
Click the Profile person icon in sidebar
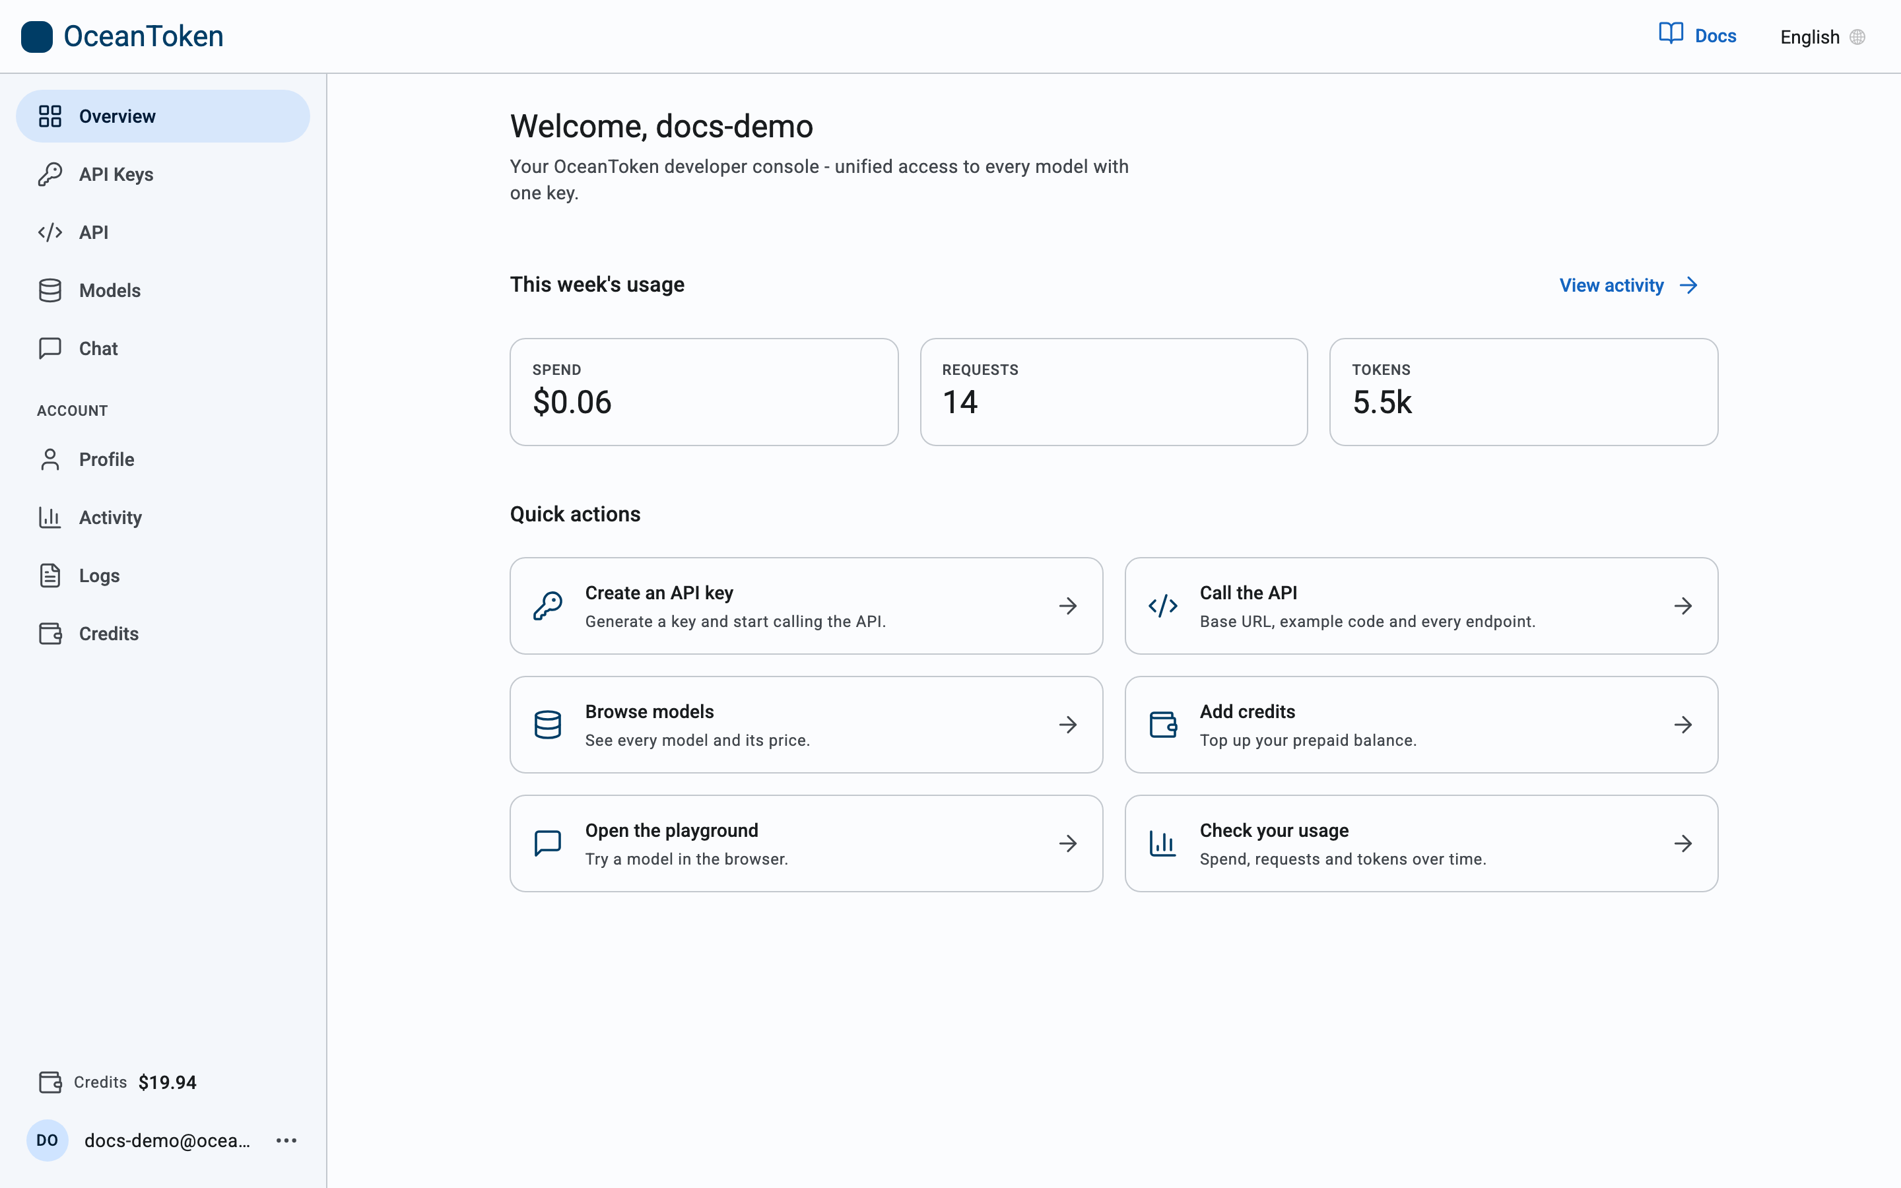pos(50,459)
